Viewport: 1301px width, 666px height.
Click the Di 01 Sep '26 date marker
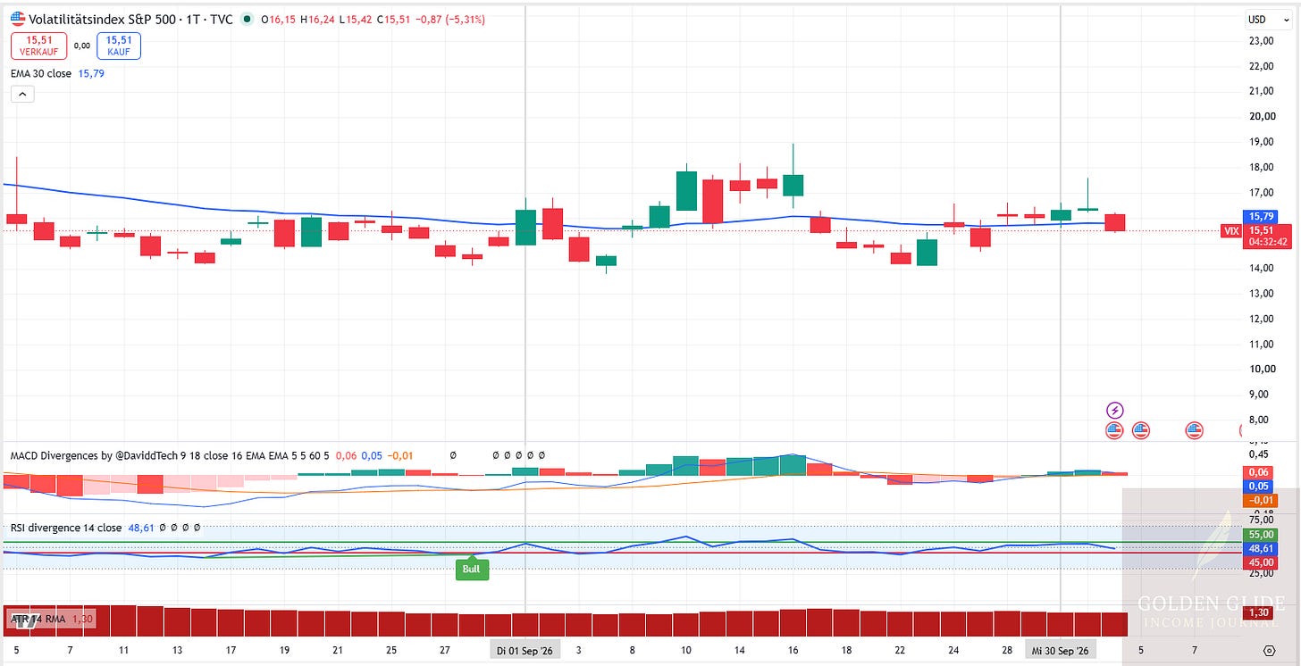525,650
